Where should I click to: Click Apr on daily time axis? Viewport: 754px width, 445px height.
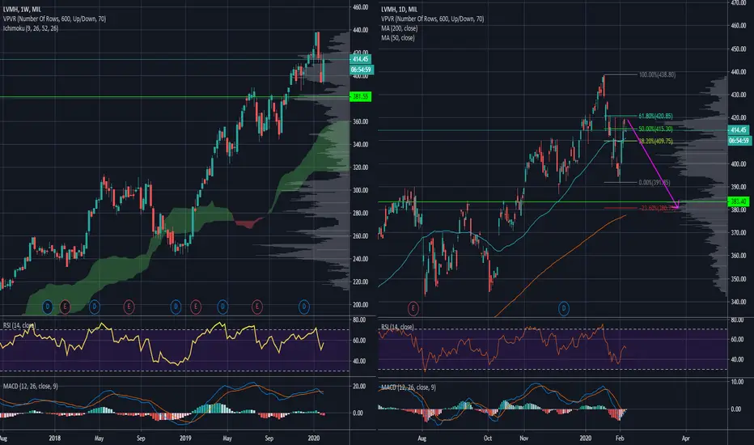686,439
